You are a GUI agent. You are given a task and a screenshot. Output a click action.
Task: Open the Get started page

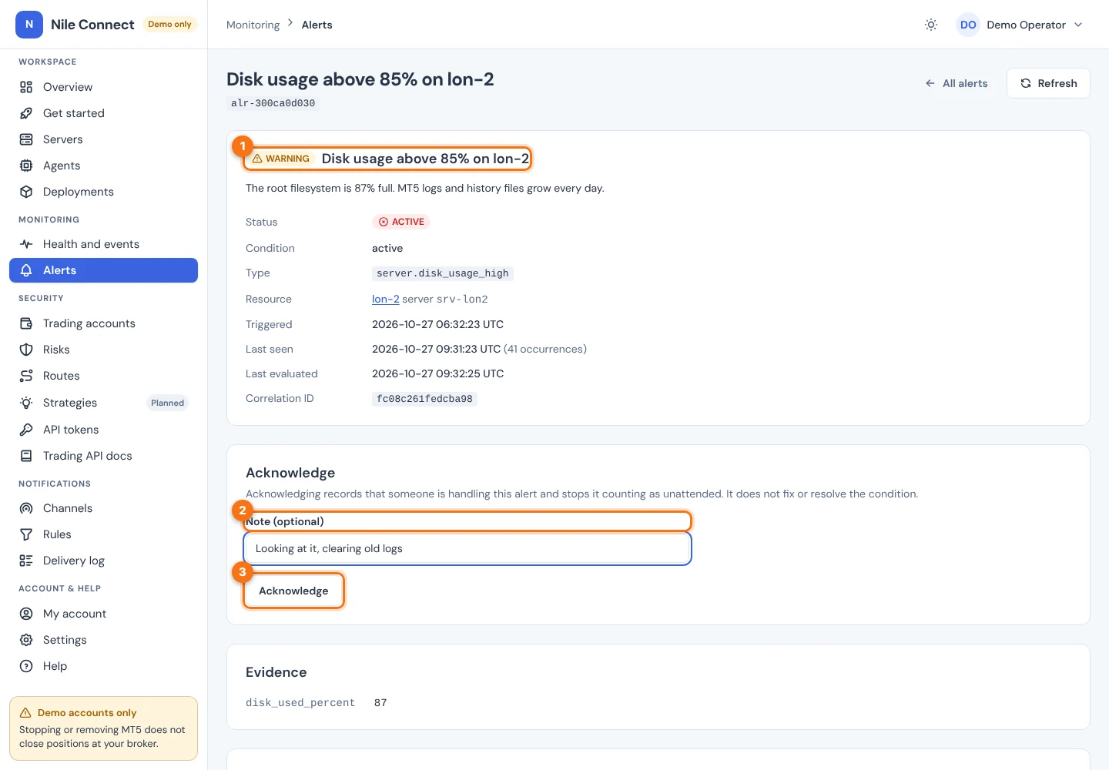pyautogui.click(x=103, y=113)
